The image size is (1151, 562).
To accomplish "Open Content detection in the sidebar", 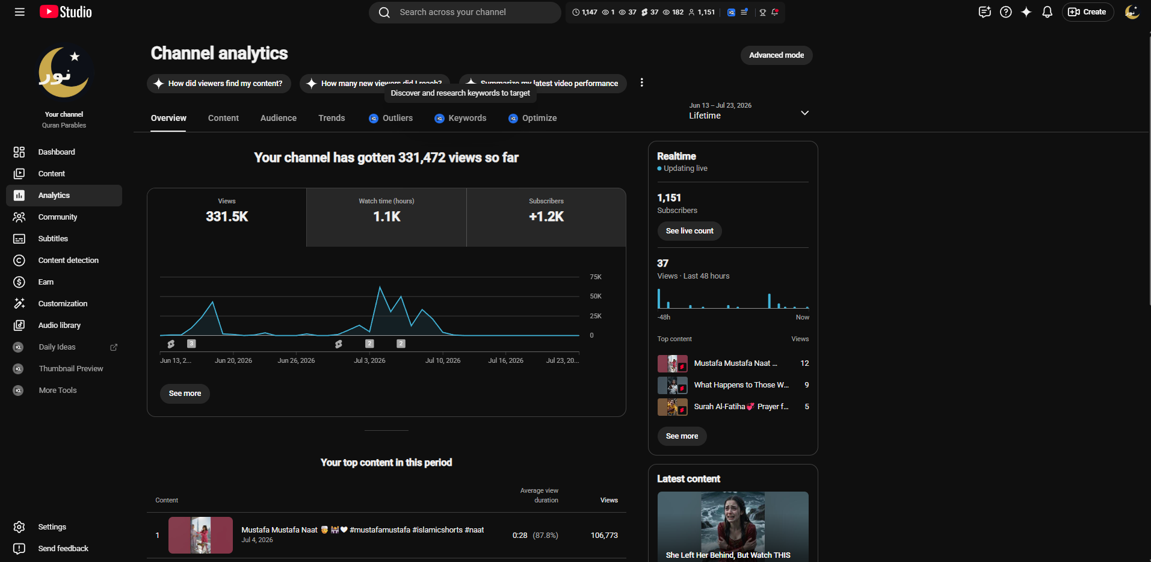I will [64, 260].
